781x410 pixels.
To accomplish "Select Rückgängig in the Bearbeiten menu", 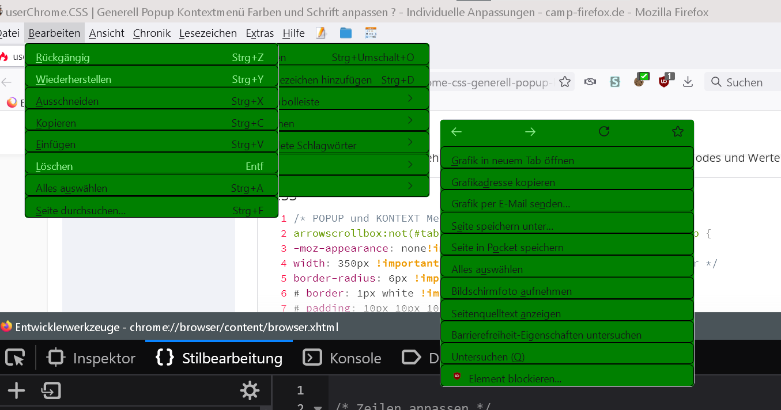I will (x=152, y=55).
